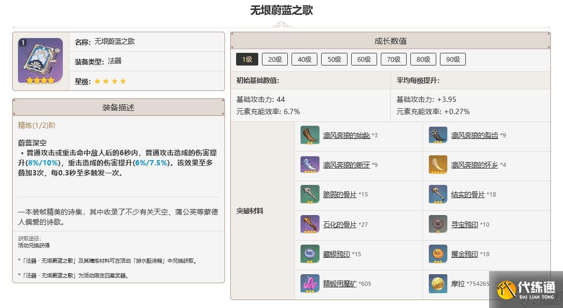Click the page title 无垠蔚蓝之歌
Screen dimensions: 563x308
click(281, 10)
